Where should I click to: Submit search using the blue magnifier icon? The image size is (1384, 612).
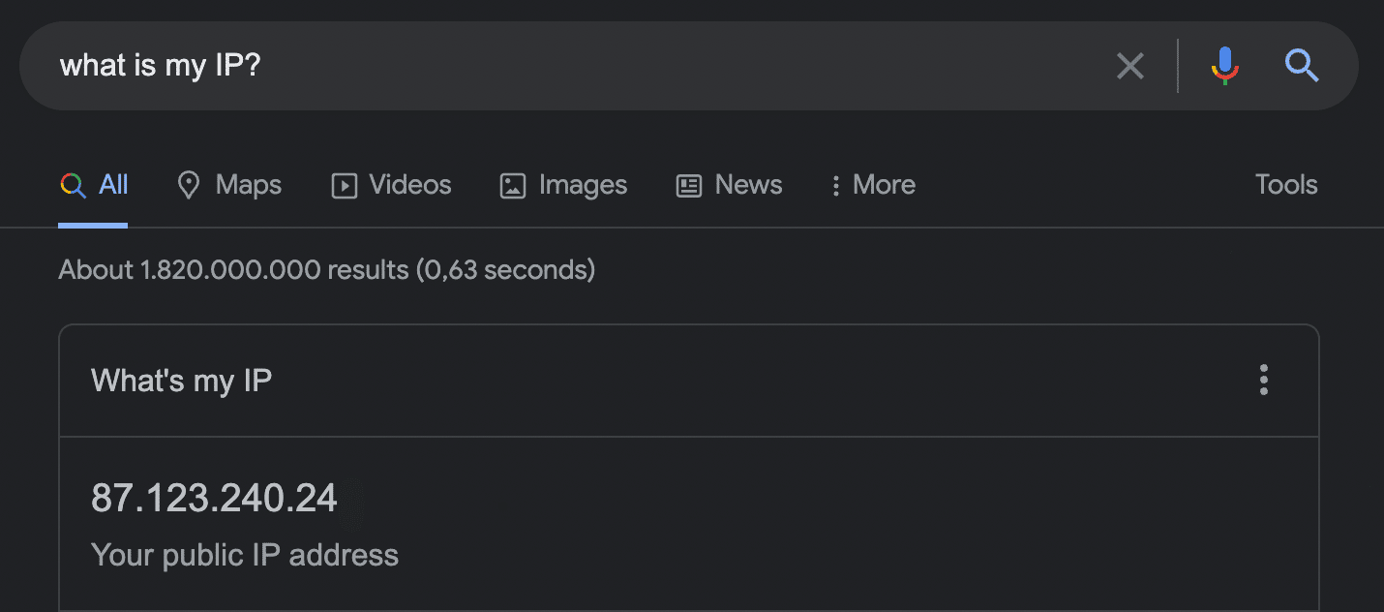(1302, 66)
